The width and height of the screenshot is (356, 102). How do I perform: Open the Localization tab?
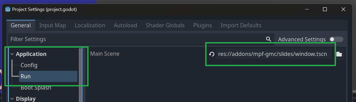[90, 25]
